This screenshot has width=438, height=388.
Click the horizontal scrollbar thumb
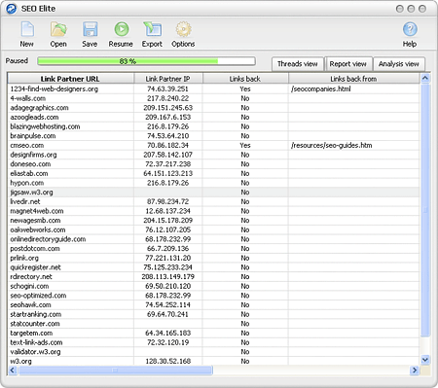point(115,370)
